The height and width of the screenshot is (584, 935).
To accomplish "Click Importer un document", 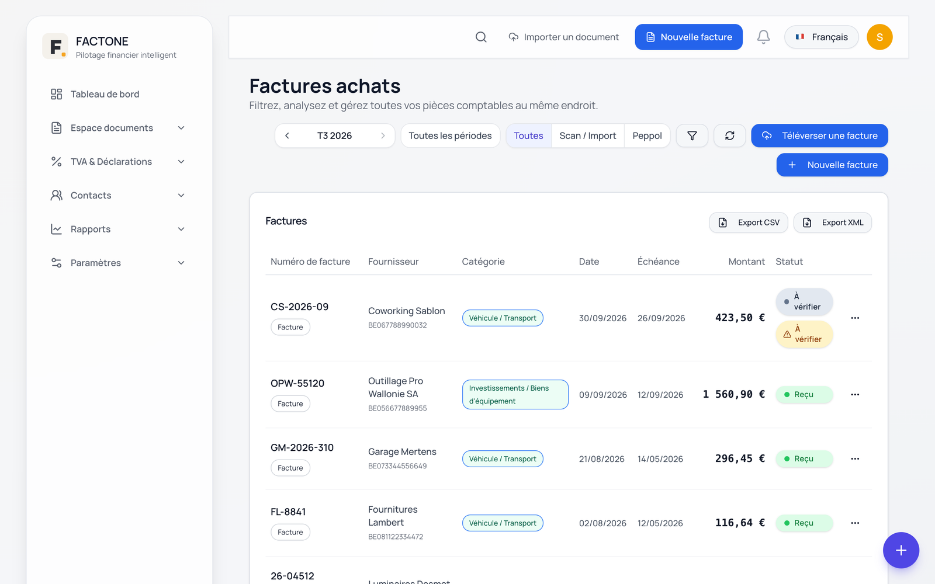I will click(563, 37).
